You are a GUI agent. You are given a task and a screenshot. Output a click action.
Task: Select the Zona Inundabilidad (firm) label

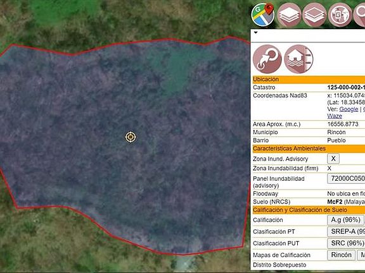285,169
